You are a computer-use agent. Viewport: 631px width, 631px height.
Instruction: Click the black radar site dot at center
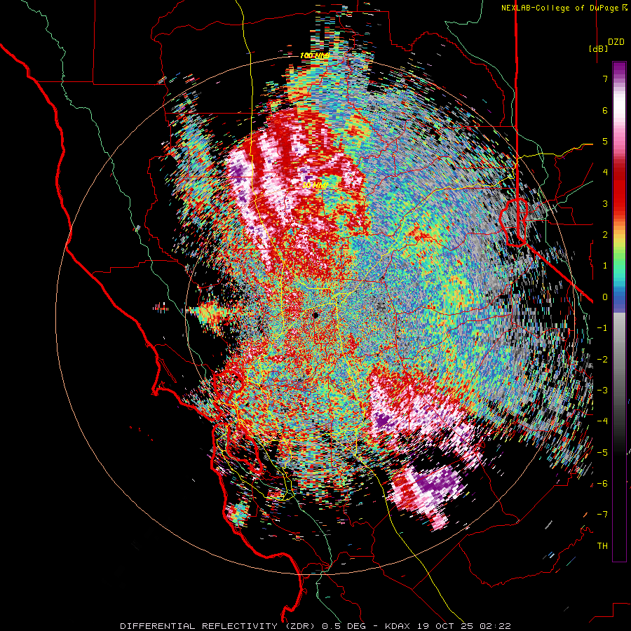(x=315, y=315)
